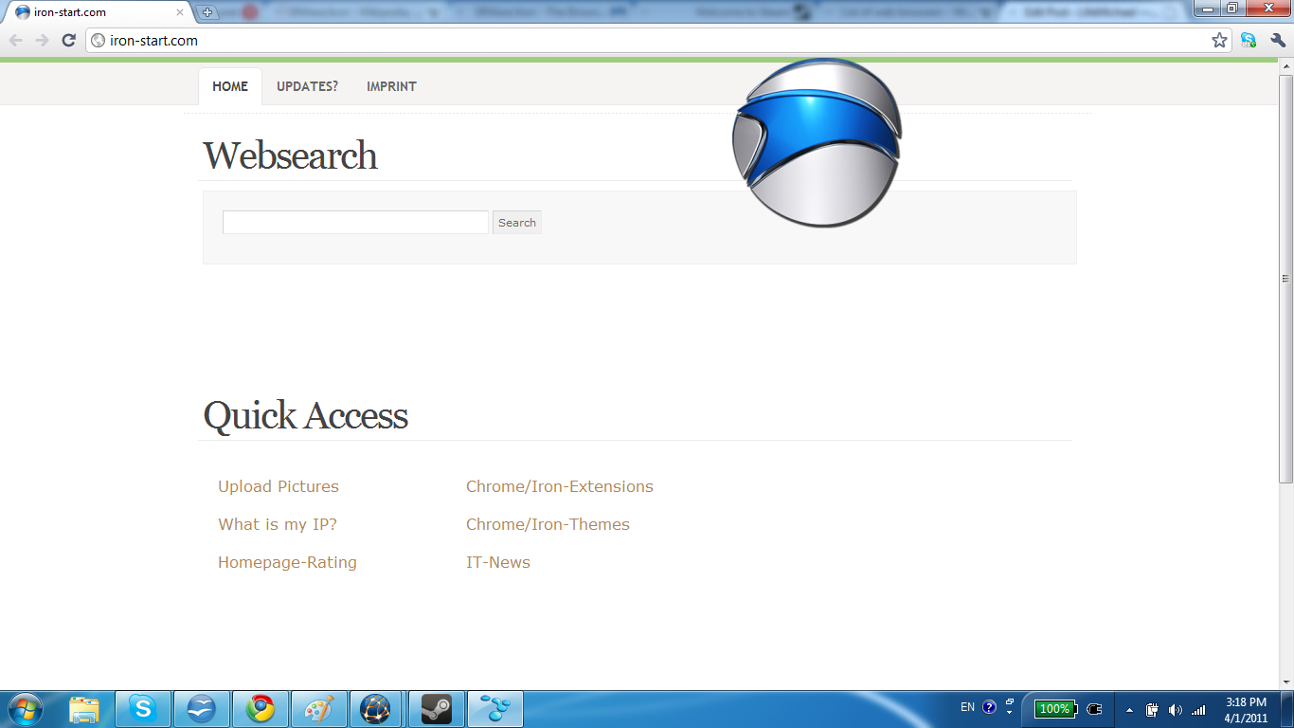Screen dimensions: 1294x728
Task: Reload the iron-start.com page
Action: pos(68,41)
